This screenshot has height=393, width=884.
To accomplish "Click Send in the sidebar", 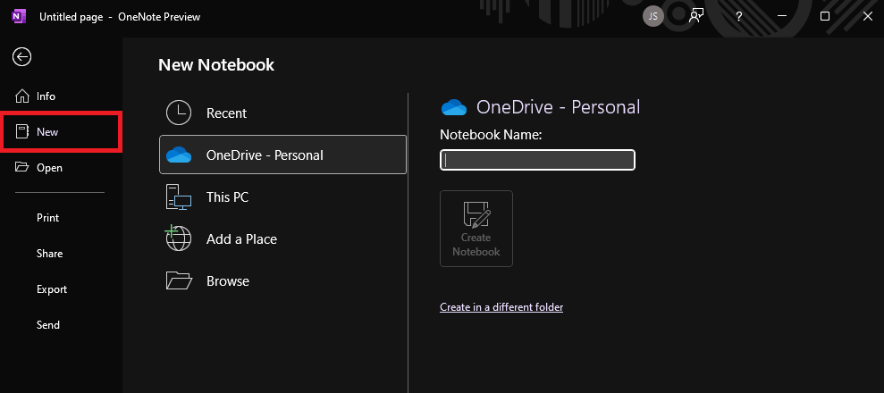I will tap(48, 325).
